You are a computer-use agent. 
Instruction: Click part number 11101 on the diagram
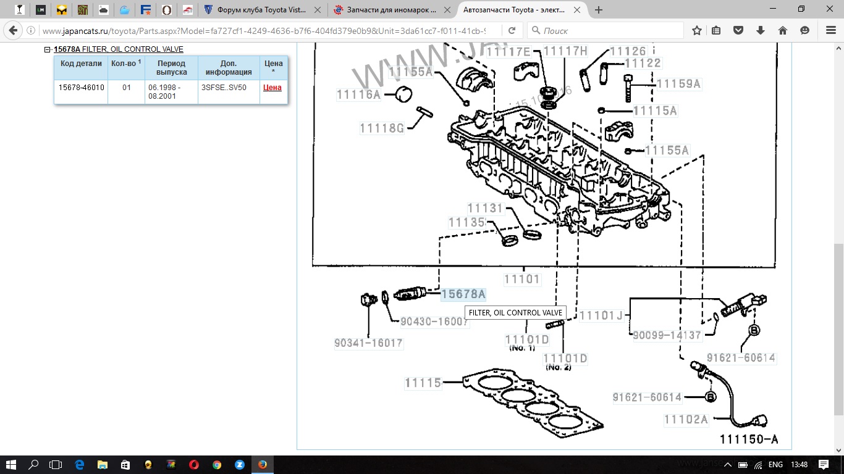point(522,279)
